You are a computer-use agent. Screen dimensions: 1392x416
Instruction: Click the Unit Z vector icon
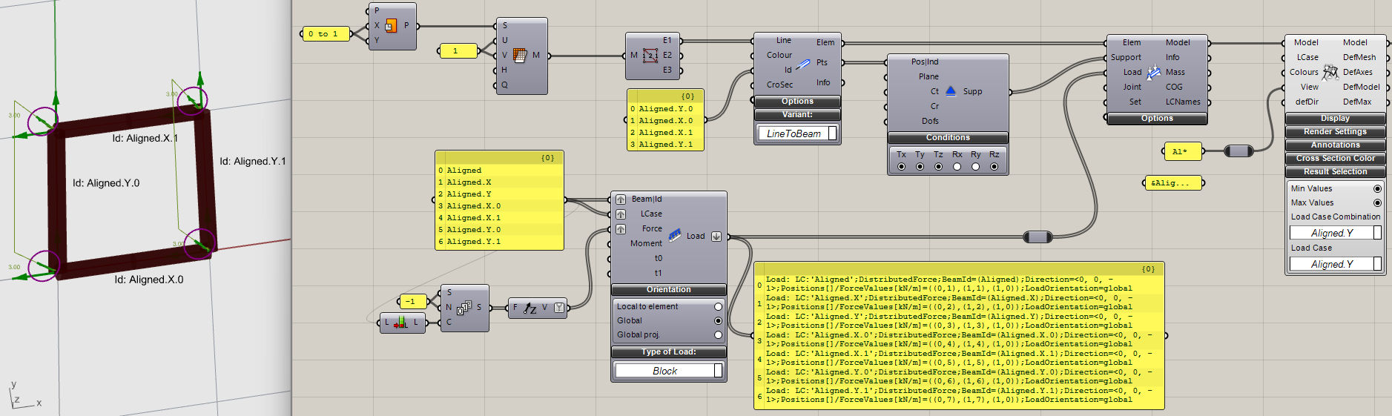coord(530,308)
